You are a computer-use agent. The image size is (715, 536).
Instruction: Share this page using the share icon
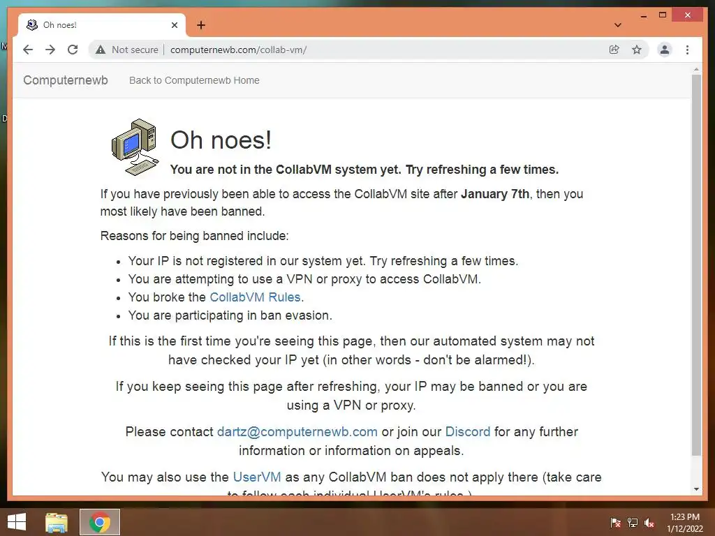pos(614,50)
